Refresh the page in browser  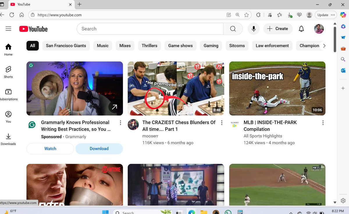[x=12, y=15]
